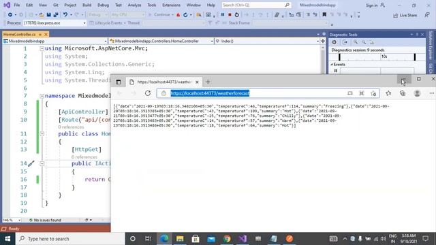Click the browser address bar URL
Screen dimensions: 436x245
pos(210,93)
